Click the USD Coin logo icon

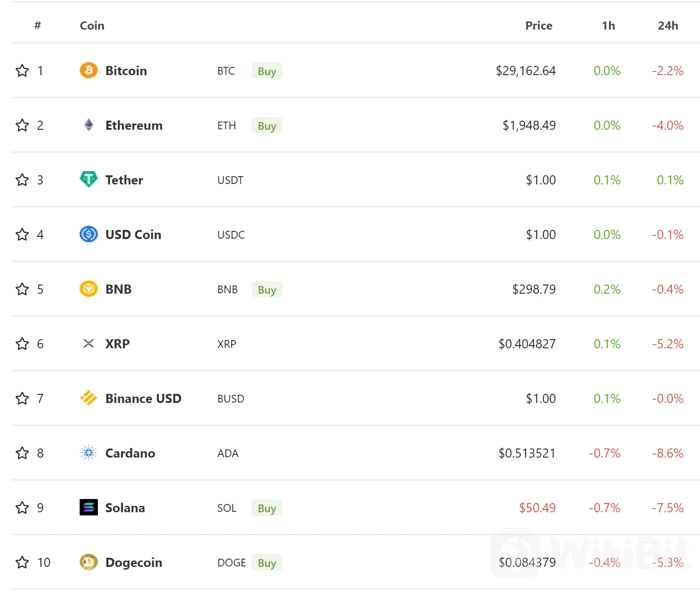pos(89,234)
